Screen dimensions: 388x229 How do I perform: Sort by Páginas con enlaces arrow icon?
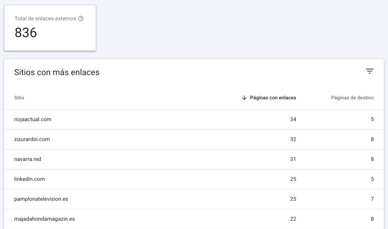pos(244,98)
